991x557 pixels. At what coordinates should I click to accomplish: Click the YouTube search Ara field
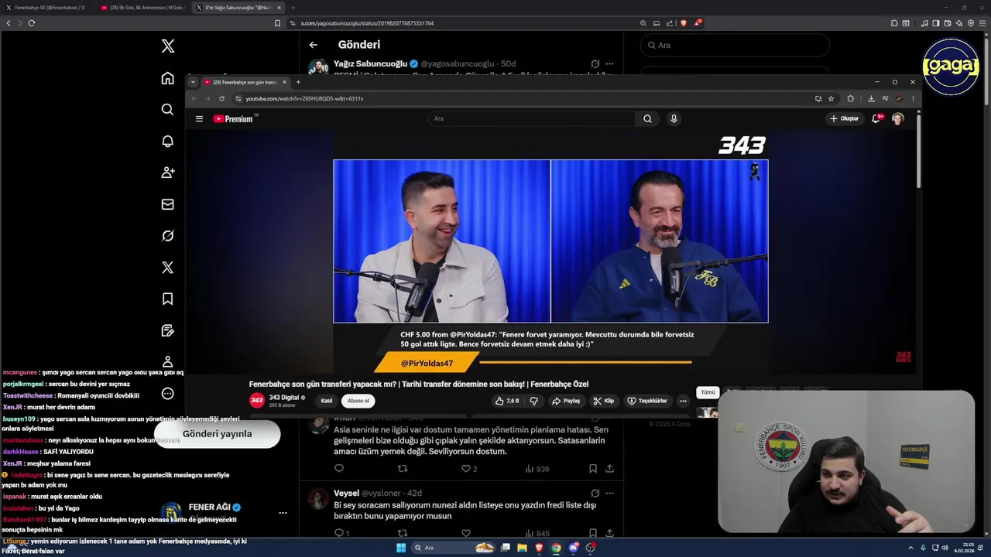(531, 118)
